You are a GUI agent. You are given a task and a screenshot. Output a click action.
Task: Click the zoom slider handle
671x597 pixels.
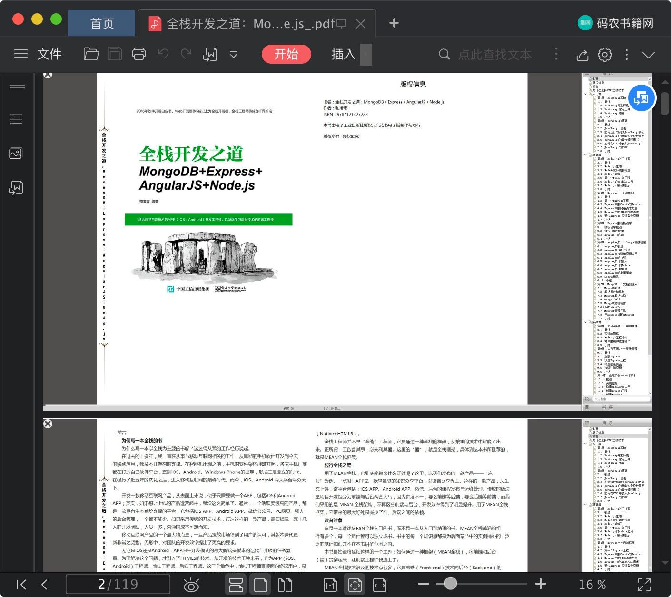coord(450,583)
